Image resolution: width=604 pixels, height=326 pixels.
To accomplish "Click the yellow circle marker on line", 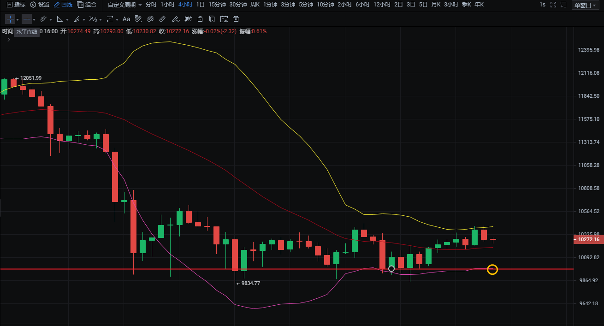I will point(492,269).
